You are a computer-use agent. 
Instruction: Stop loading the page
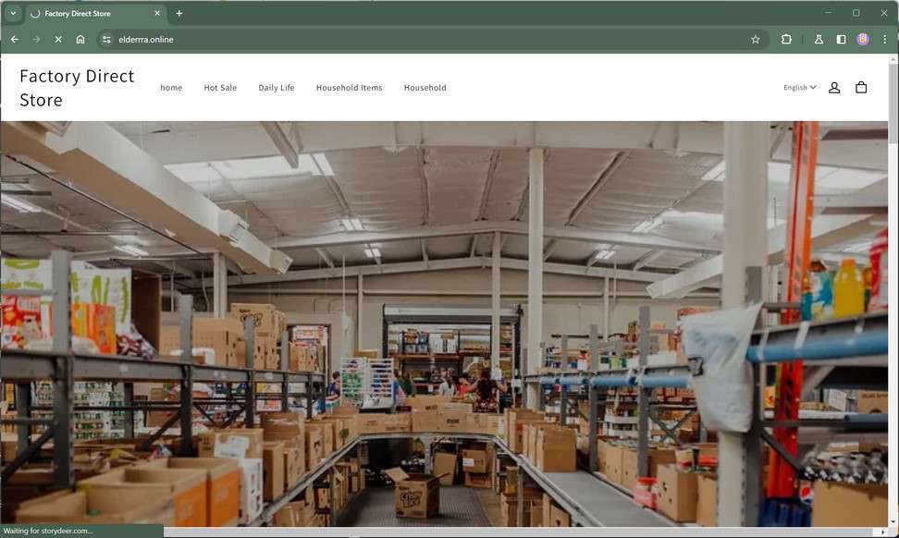point(58,40)
